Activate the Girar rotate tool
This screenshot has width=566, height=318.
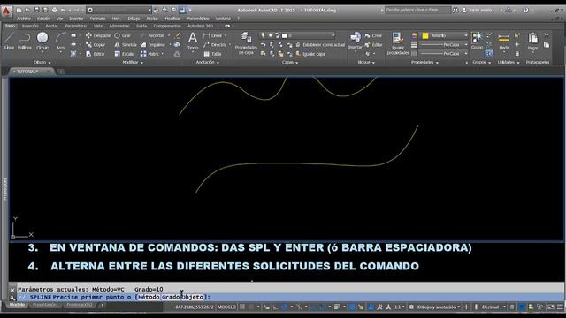pyautogui.click(x=122, y=35)
